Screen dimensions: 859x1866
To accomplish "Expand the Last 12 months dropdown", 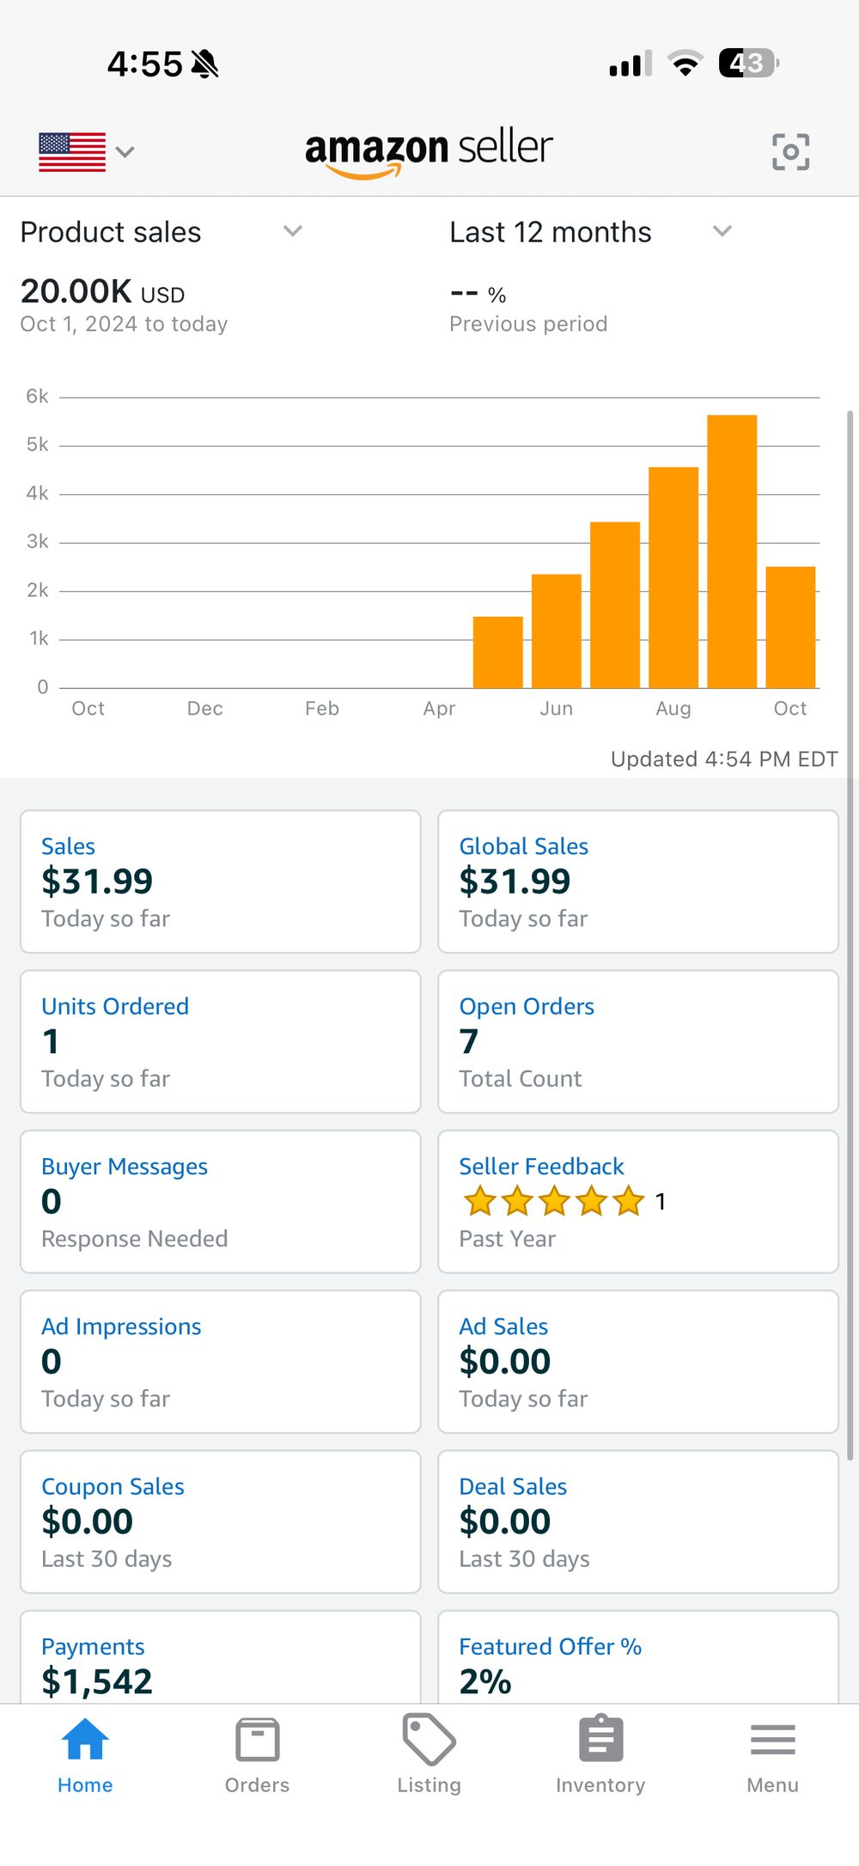I will coord(722,231).
